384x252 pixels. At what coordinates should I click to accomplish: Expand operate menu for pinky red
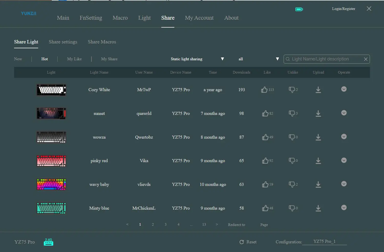(344, 160)
